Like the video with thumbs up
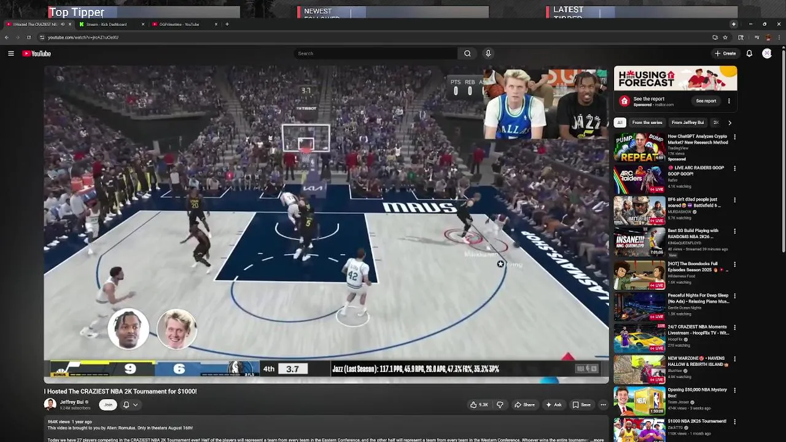The height and width of the screenshot is (442, 786). pyautogui.click(x=479, y=405)
